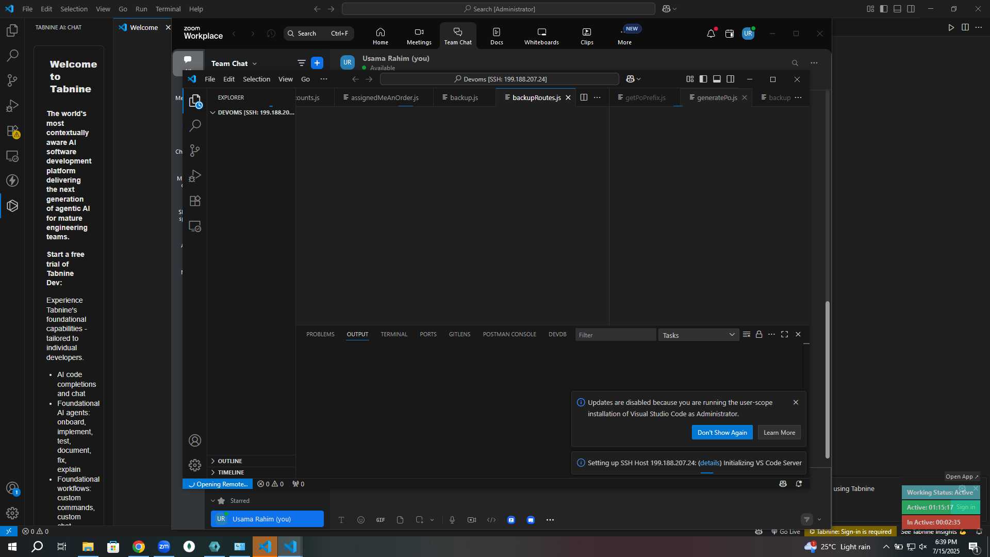
Task: Expand the OUTLINE section
Action: (251, 461)
